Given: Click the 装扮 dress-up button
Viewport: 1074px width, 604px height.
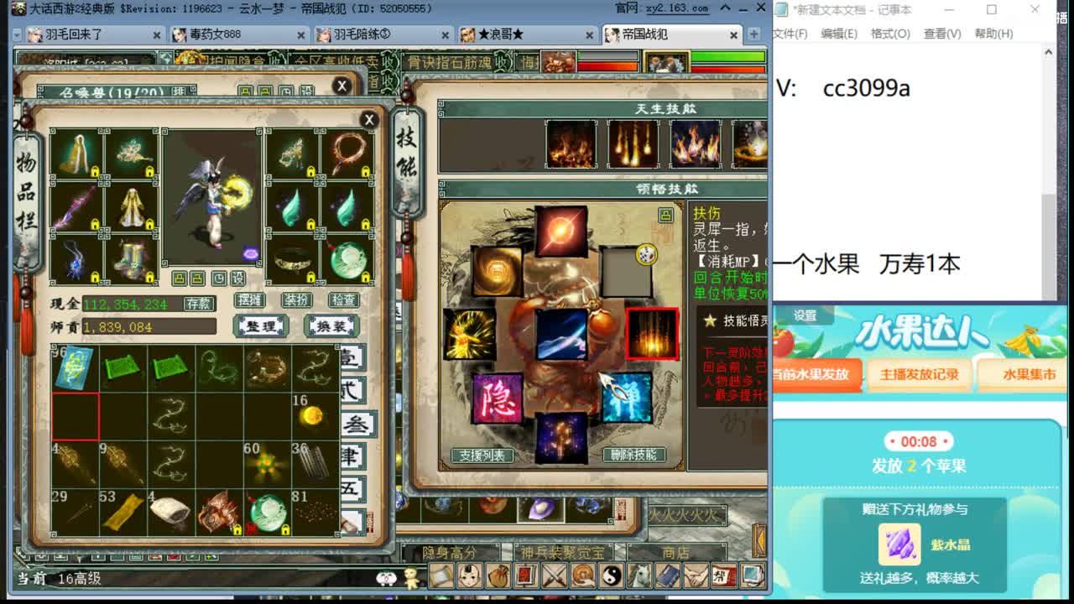Looking at the screenshot, I should click(x=297, y=299).
